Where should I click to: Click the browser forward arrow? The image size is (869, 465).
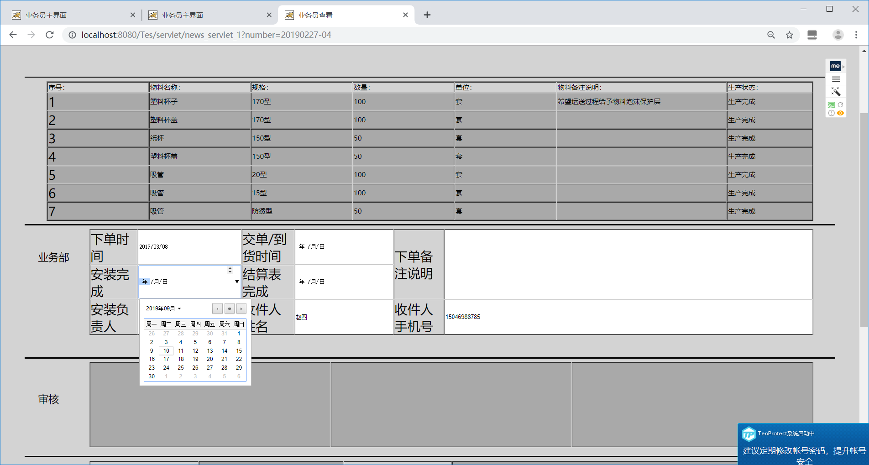(x=31, y=35)
